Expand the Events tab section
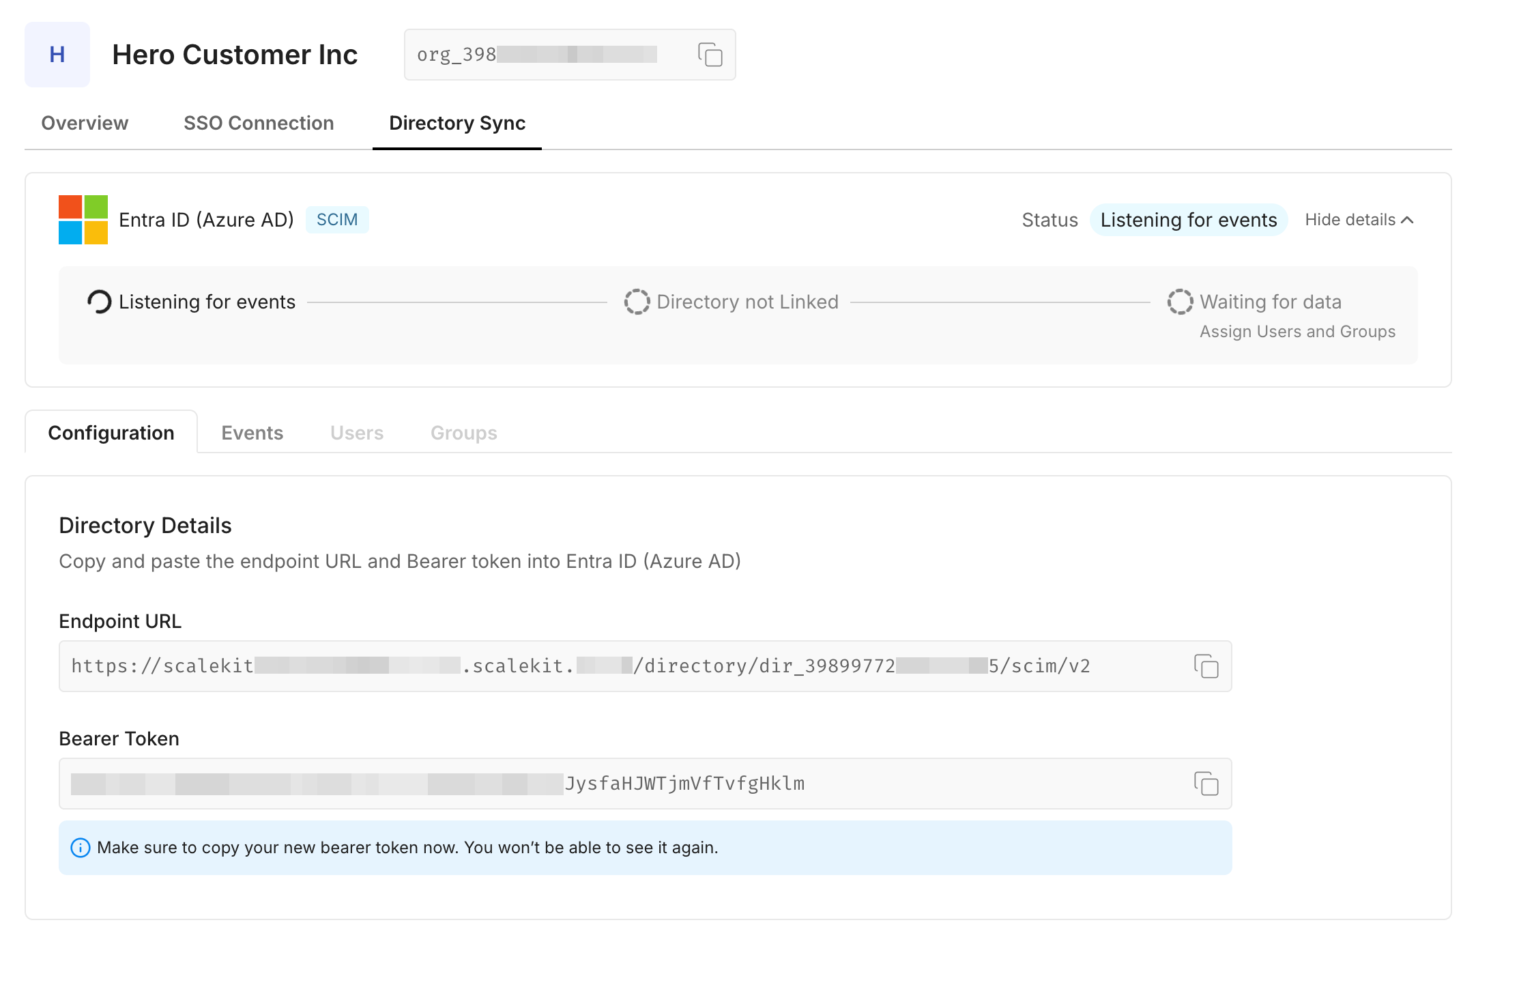The height and width of the screenshot is (987, 1534). tap(252, 432)
